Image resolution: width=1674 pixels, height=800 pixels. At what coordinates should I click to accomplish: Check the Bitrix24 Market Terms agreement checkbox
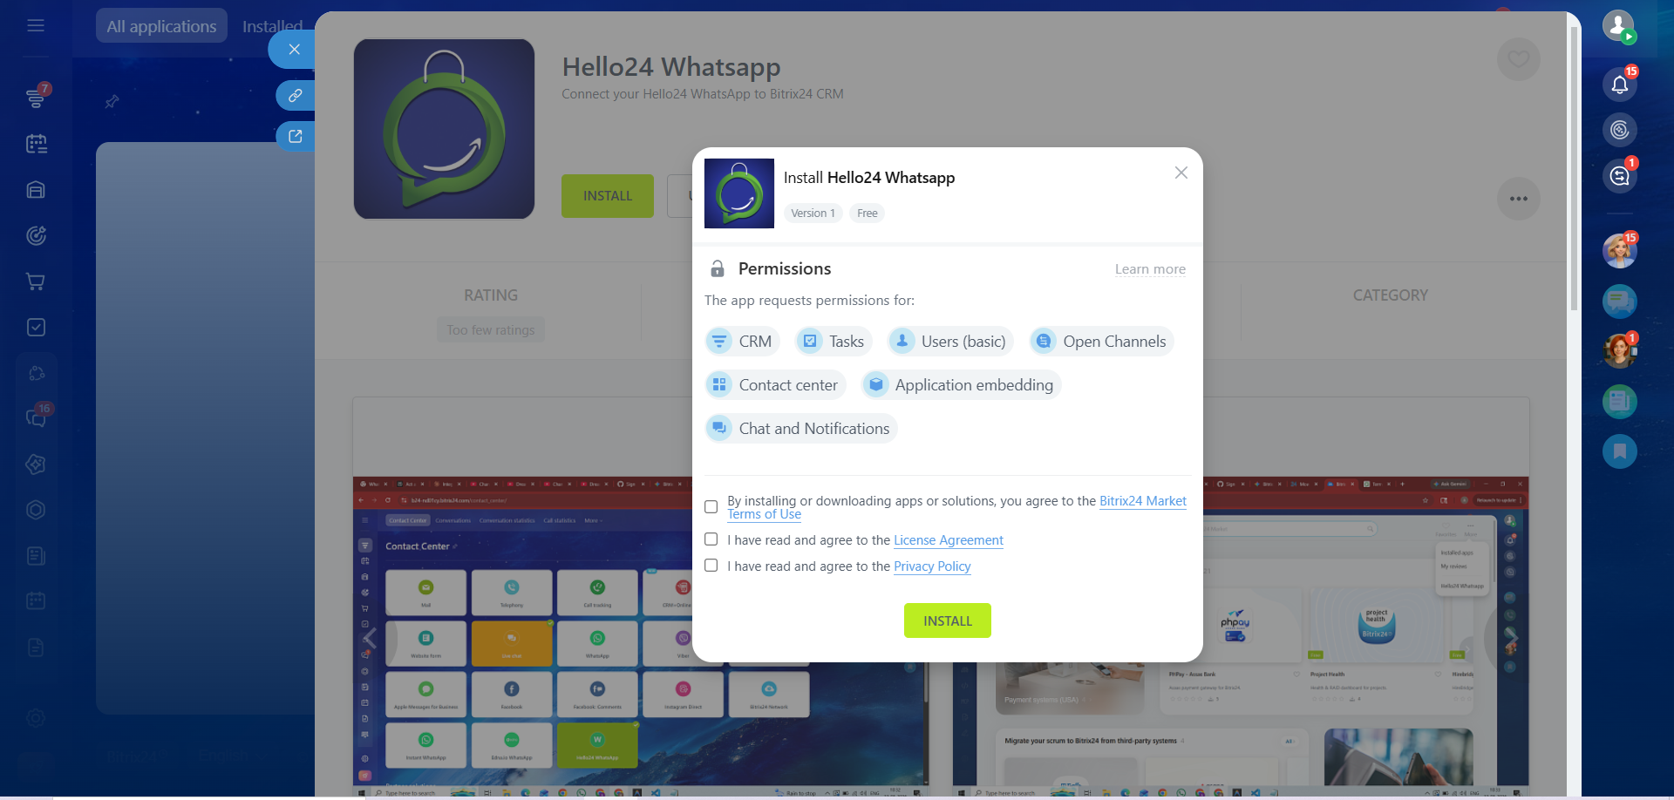click(x=711, y=507)
